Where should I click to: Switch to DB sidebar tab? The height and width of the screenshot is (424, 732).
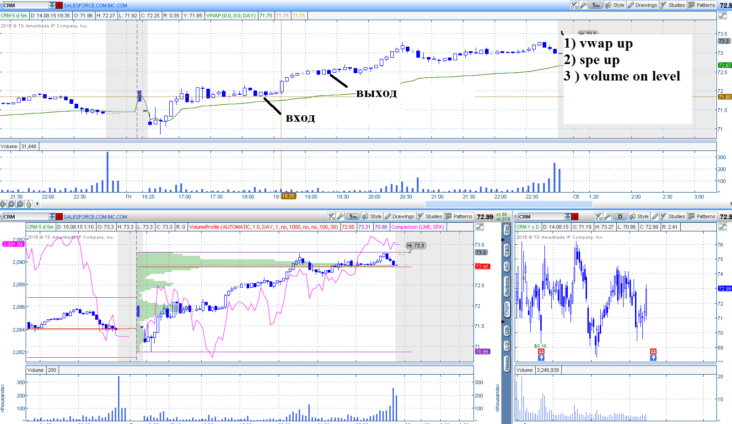(x=507, y=331)
